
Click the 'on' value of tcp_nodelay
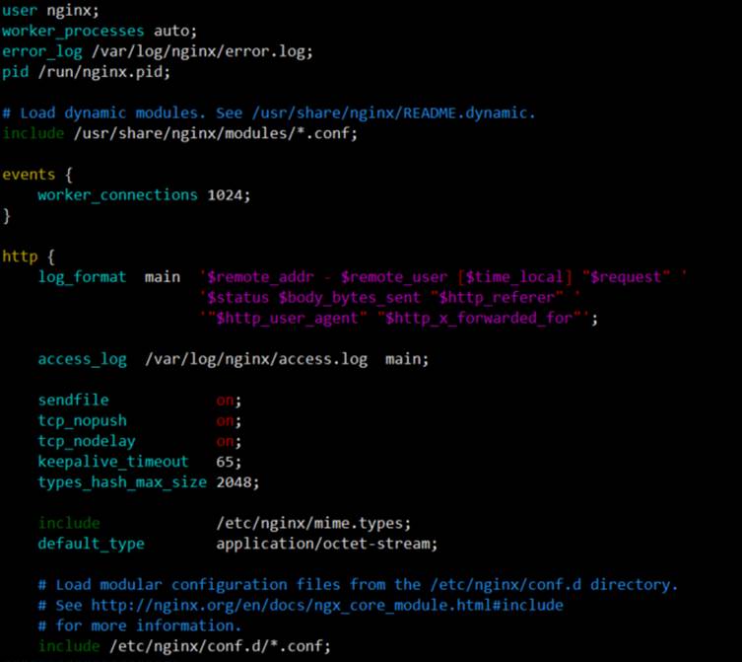point(225,442)
